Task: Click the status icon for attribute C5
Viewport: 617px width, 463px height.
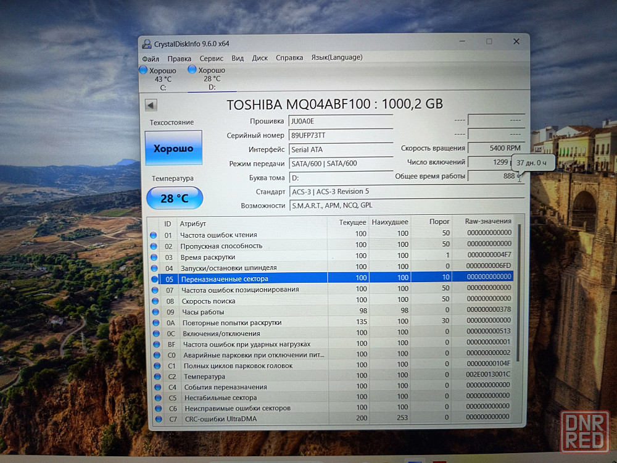Action: click(x=158, y=398)
